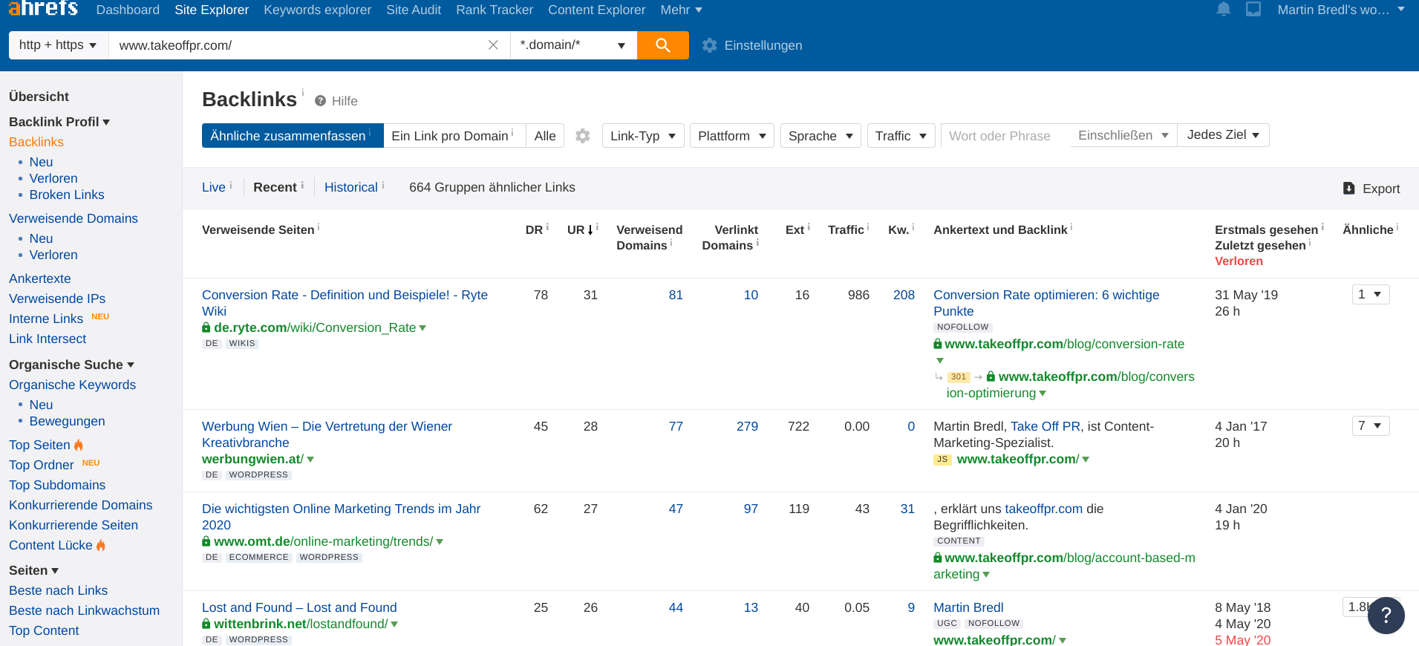Collapse the Organische Suche section
The height and width of the screenshot is (646, 1419).
pos(71,365)
